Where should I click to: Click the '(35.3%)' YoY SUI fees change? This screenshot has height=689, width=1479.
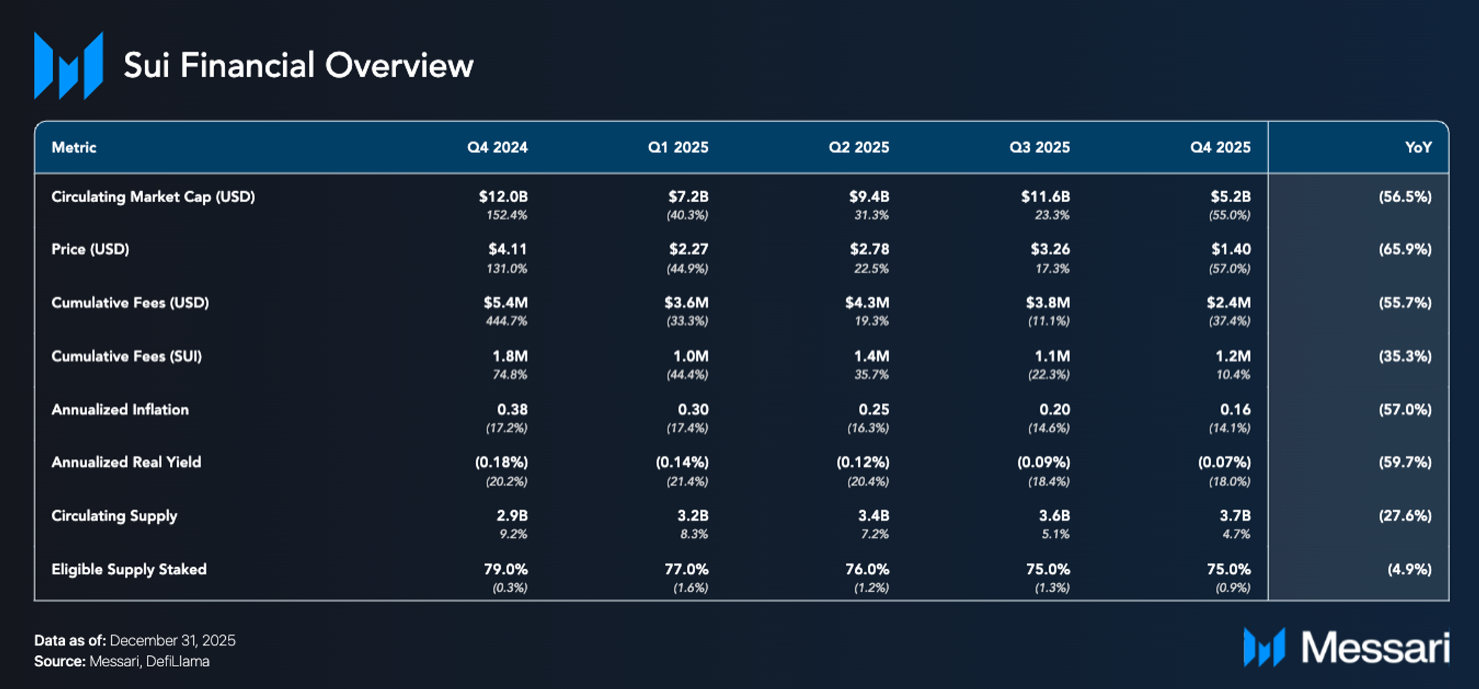point(1405,356)
